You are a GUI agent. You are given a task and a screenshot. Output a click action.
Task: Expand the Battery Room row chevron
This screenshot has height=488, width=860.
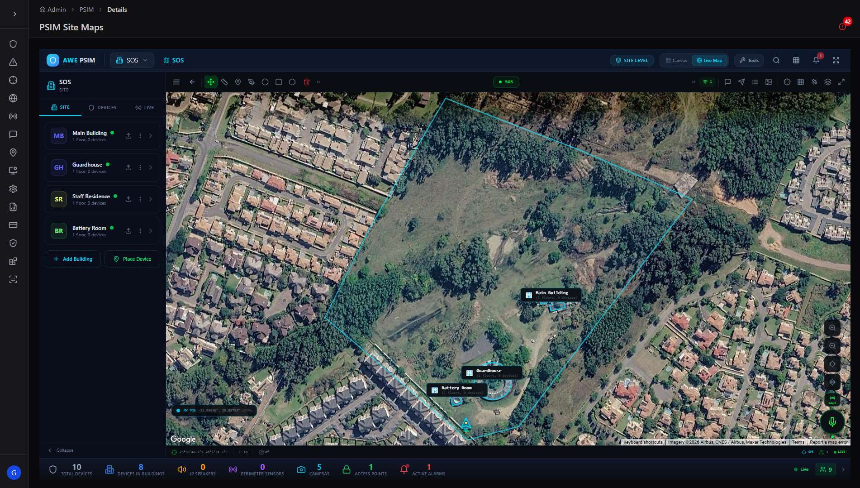click(151, 231)
